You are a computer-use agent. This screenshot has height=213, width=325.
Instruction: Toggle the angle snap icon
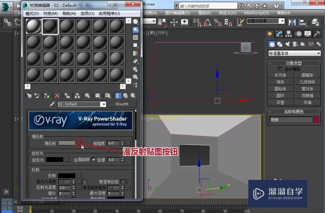click(207, 22)
